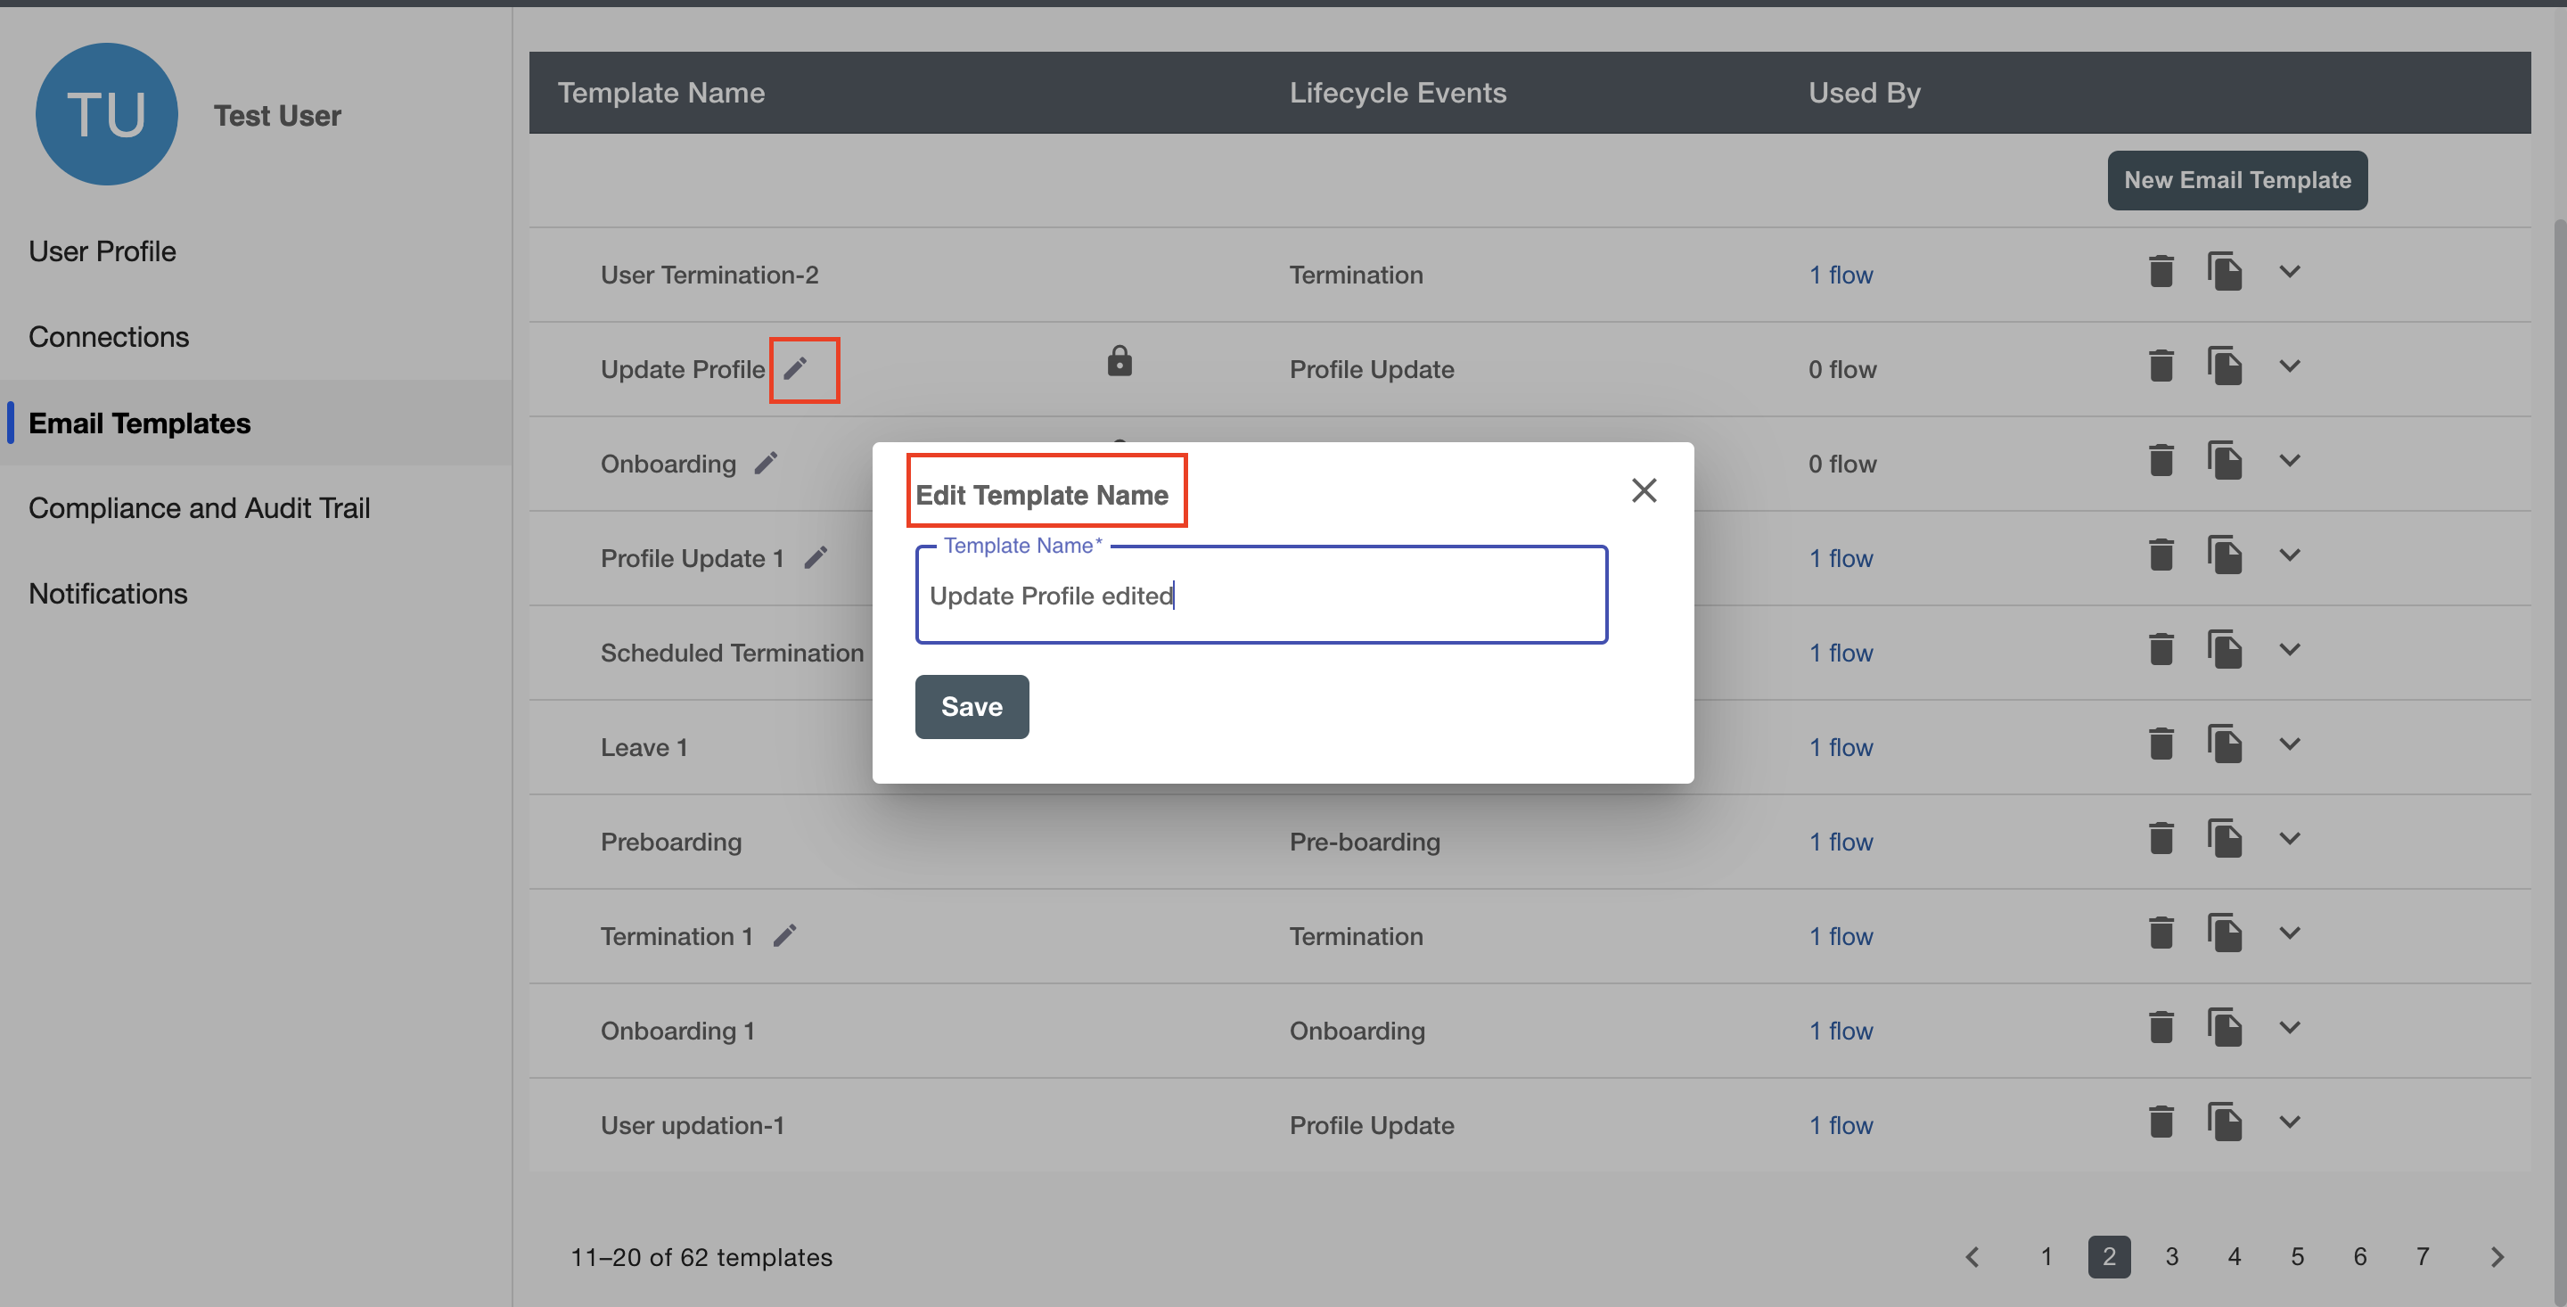Expand the Termination 1 row chevron
The image size is (2567, 1307).
2290,933
